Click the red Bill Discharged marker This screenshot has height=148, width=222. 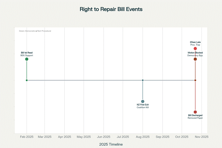coord(195,112)
